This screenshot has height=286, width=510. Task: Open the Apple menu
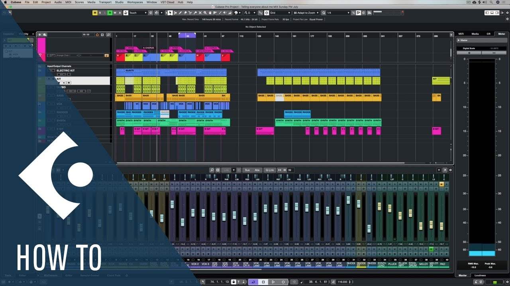(x=5, y=2)
